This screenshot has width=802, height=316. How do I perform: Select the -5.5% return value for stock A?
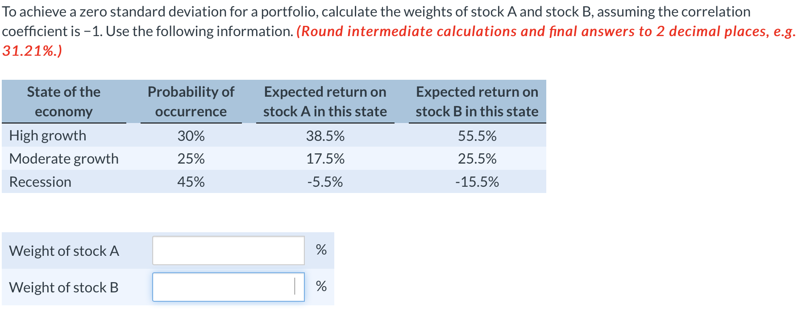pyautogui.click(x=325, y=182)
